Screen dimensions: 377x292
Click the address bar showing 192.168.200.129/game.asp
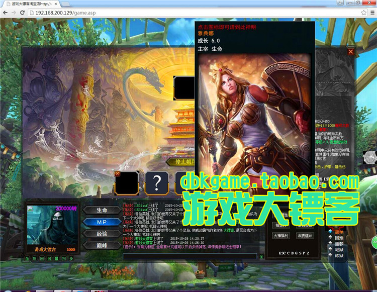click(197, 13)
